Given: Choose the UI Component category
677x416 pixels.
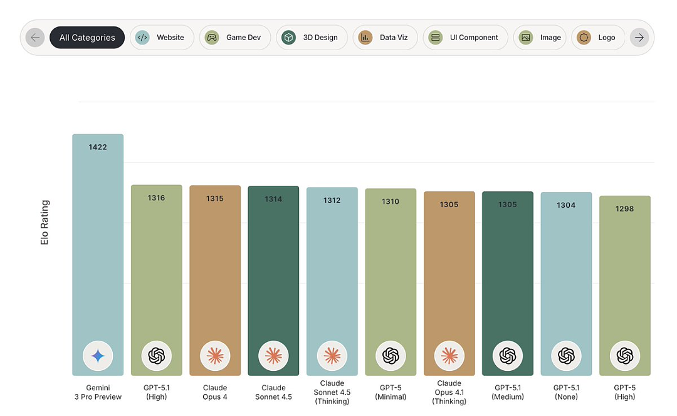Looking at the screenshot, I should [465, 38].
